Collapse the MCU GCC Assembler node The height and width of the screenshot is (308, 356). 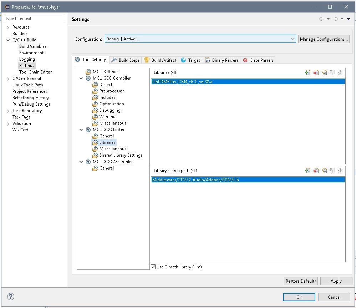(x=81, y=162)
